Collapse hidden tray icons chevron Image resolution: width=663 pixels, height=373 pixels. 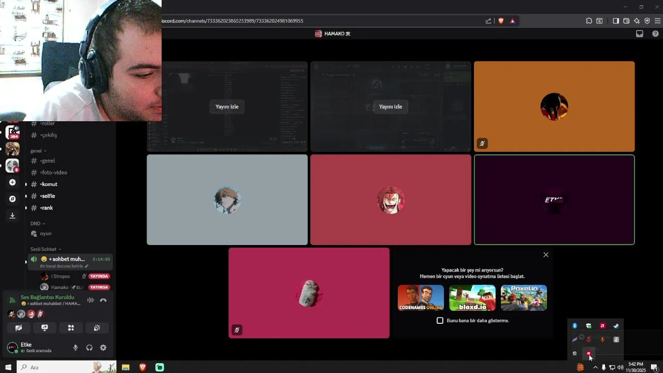coord(595,367)
